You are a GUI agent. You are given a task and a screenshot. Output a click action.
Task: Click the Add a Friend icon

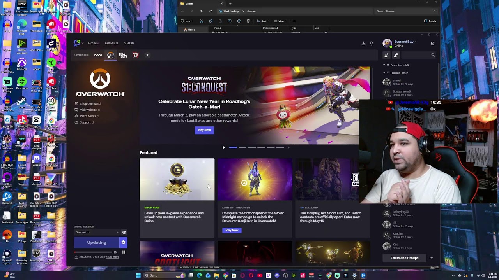pyautogui.click(x=386, y=55)
